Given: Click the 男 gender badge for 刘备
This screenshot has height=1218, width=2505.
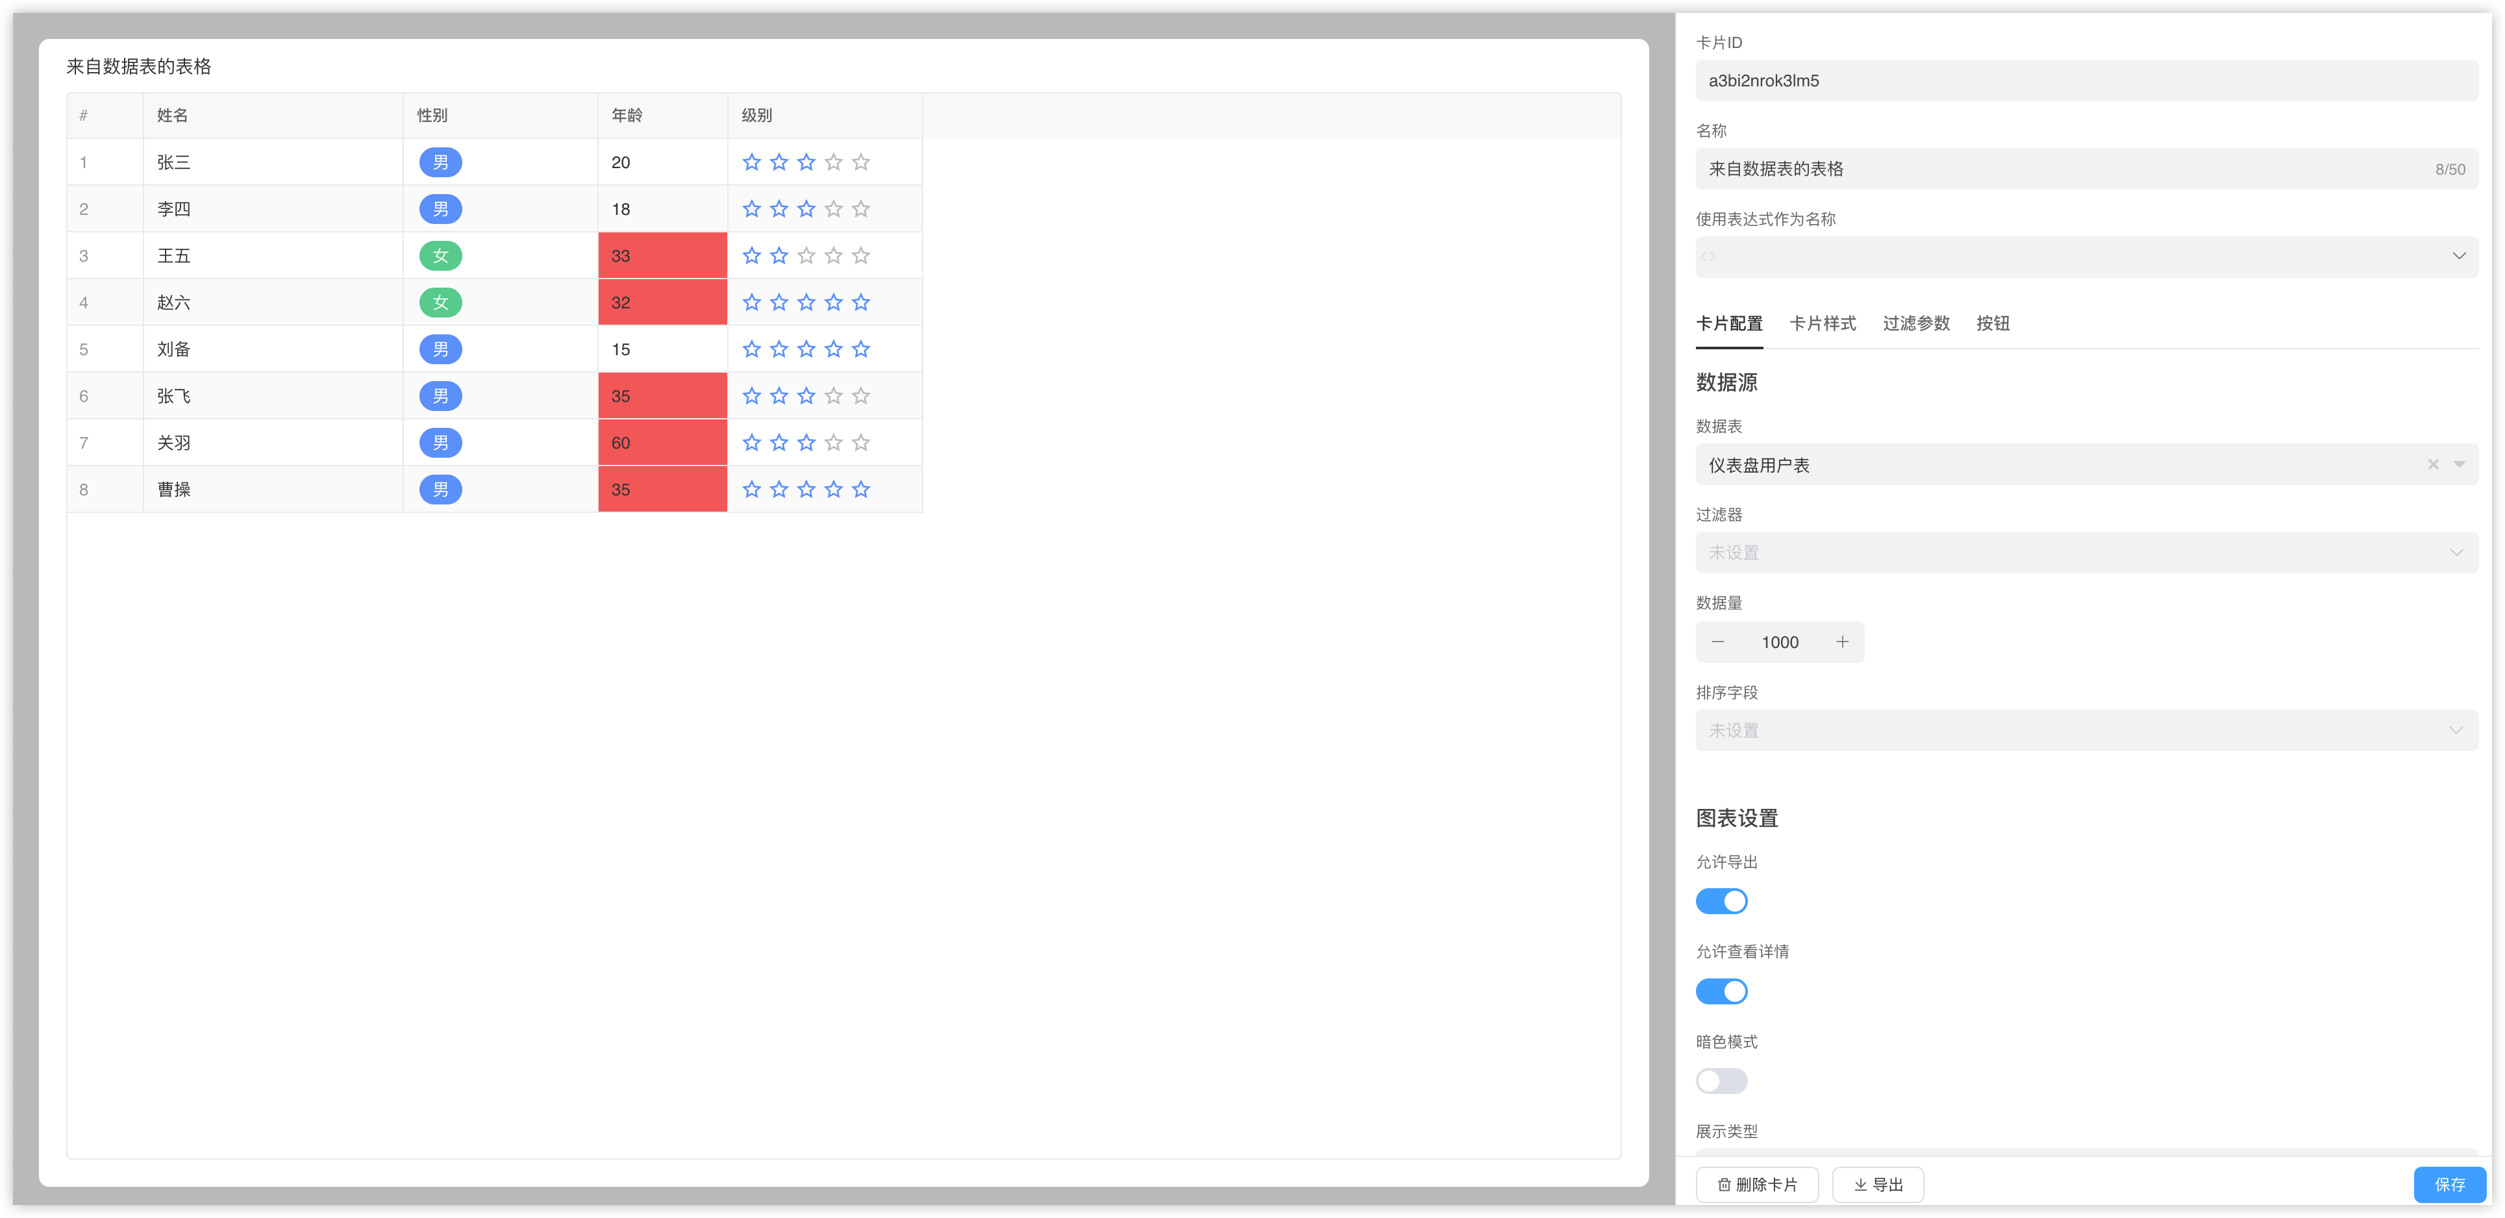Looking at the screenshot, I should tap(440, 349).
